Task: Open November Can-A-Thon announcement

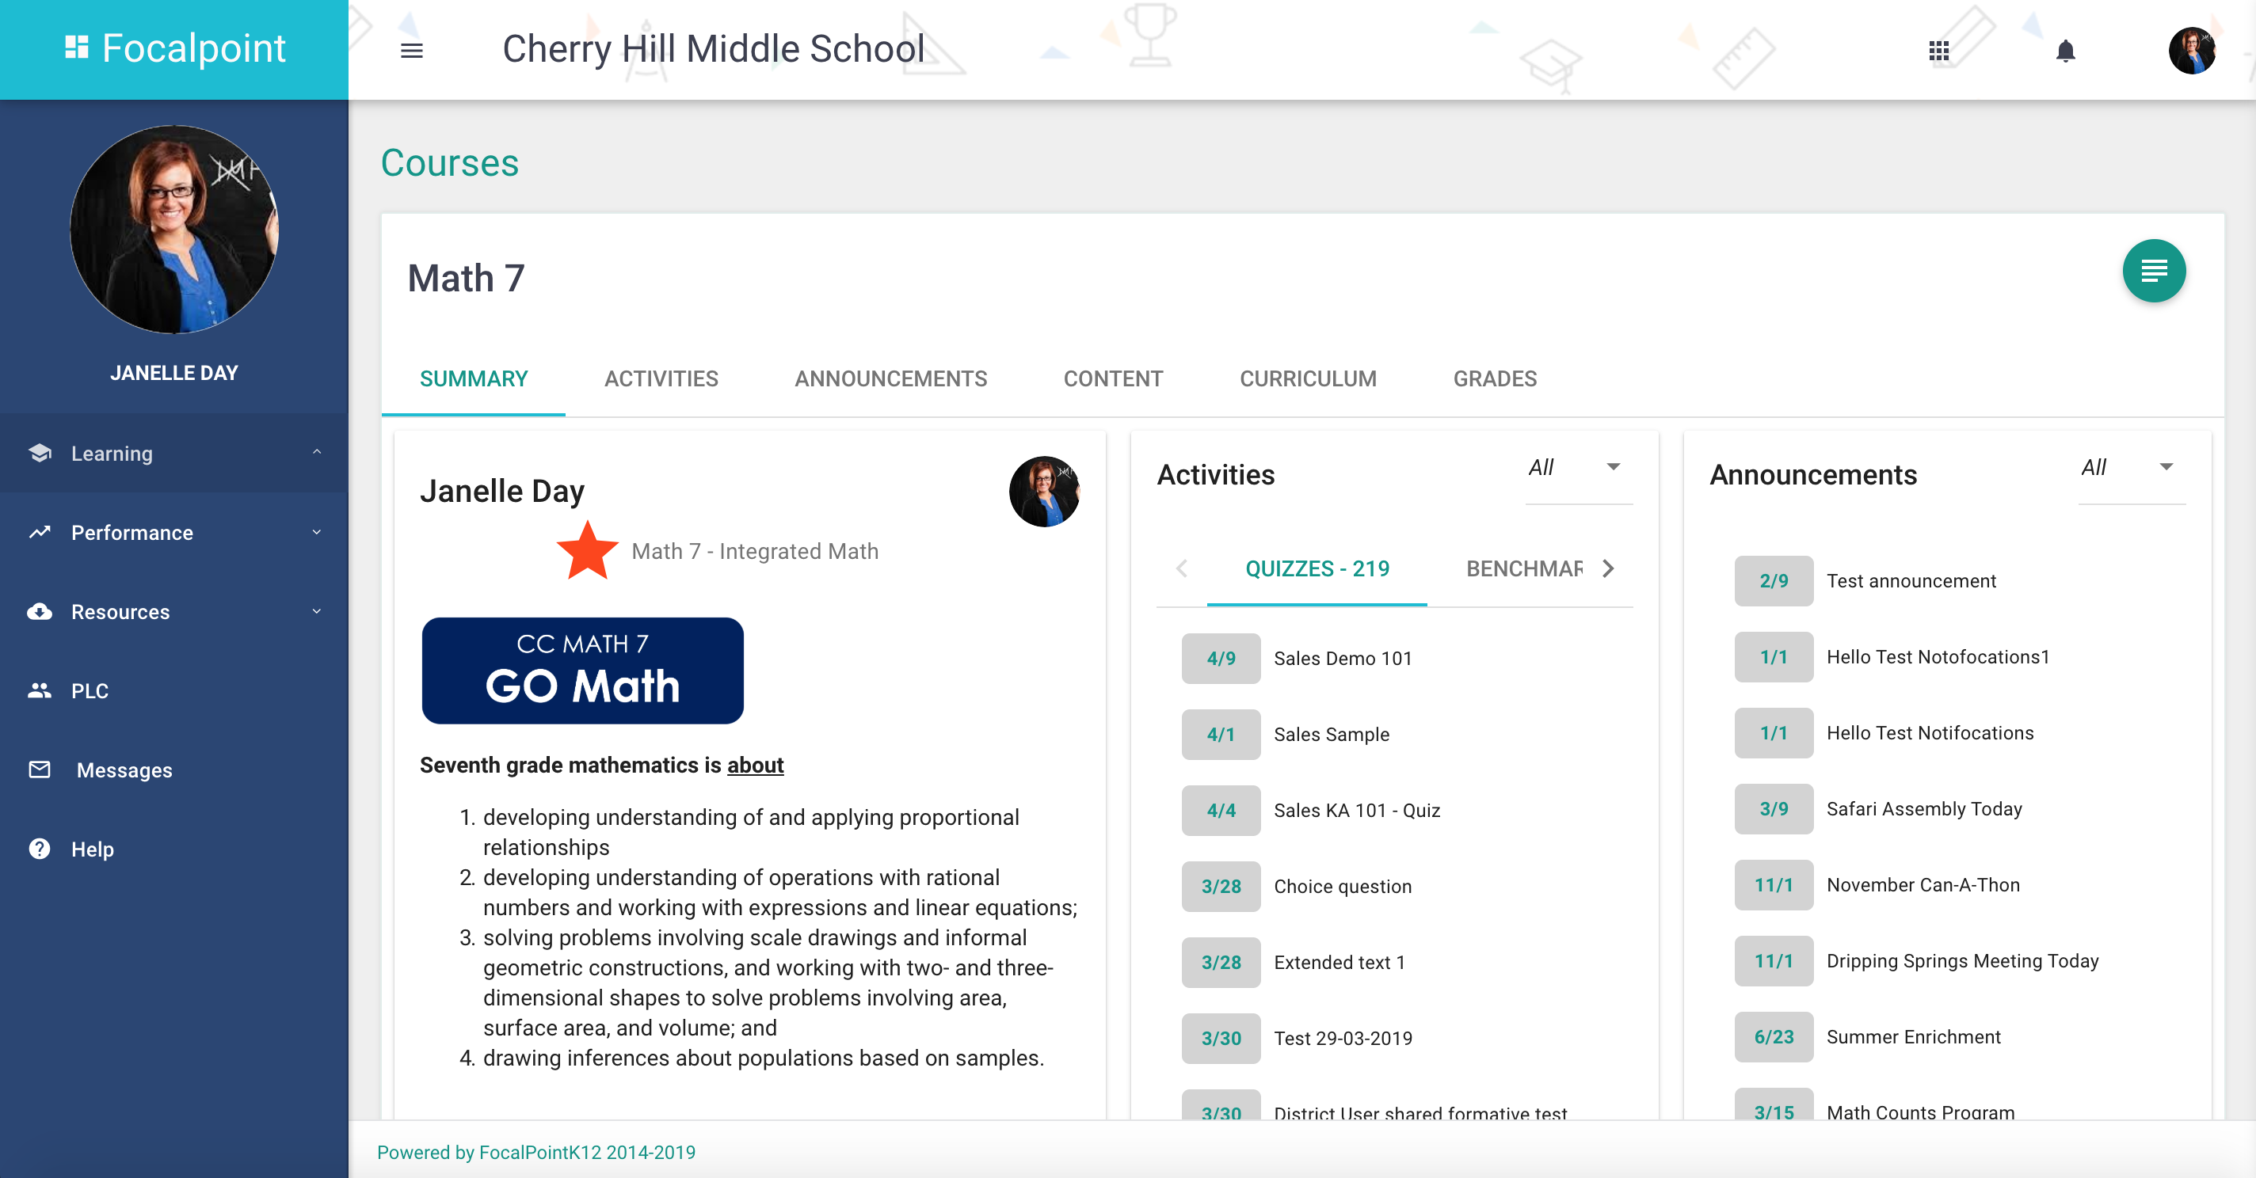Action: [1923, 885]
